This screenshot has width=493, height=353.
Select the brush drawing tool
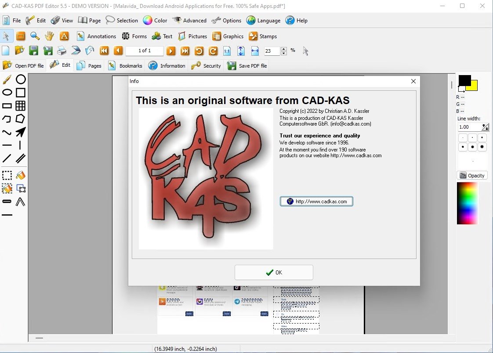click(x=7, y=79)
